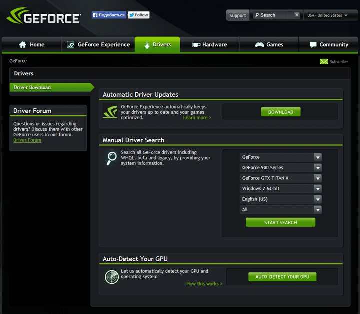Open the GeForce 900 Series dropdown
This screenshot has height=314, width=360.
281,168
